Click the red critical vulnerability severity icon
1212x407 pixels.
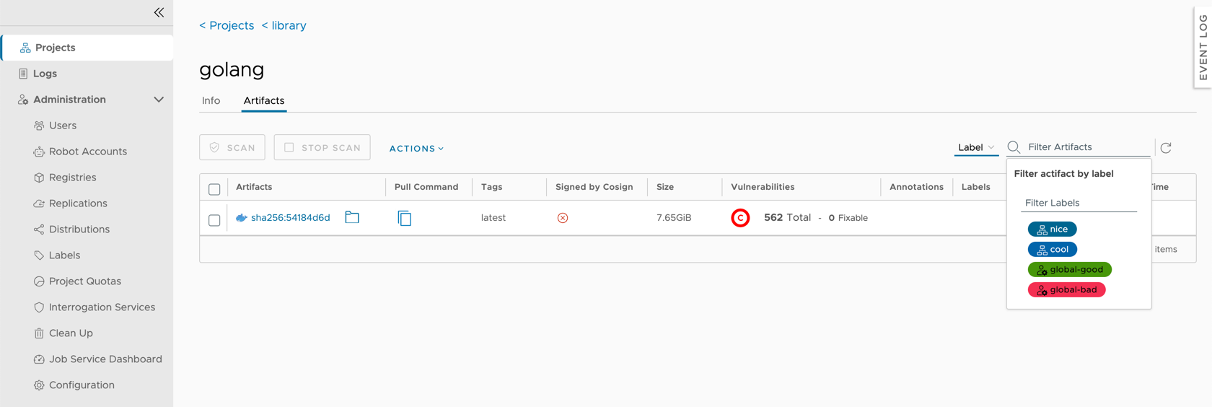pyautogui.click(x=740, y=218)
